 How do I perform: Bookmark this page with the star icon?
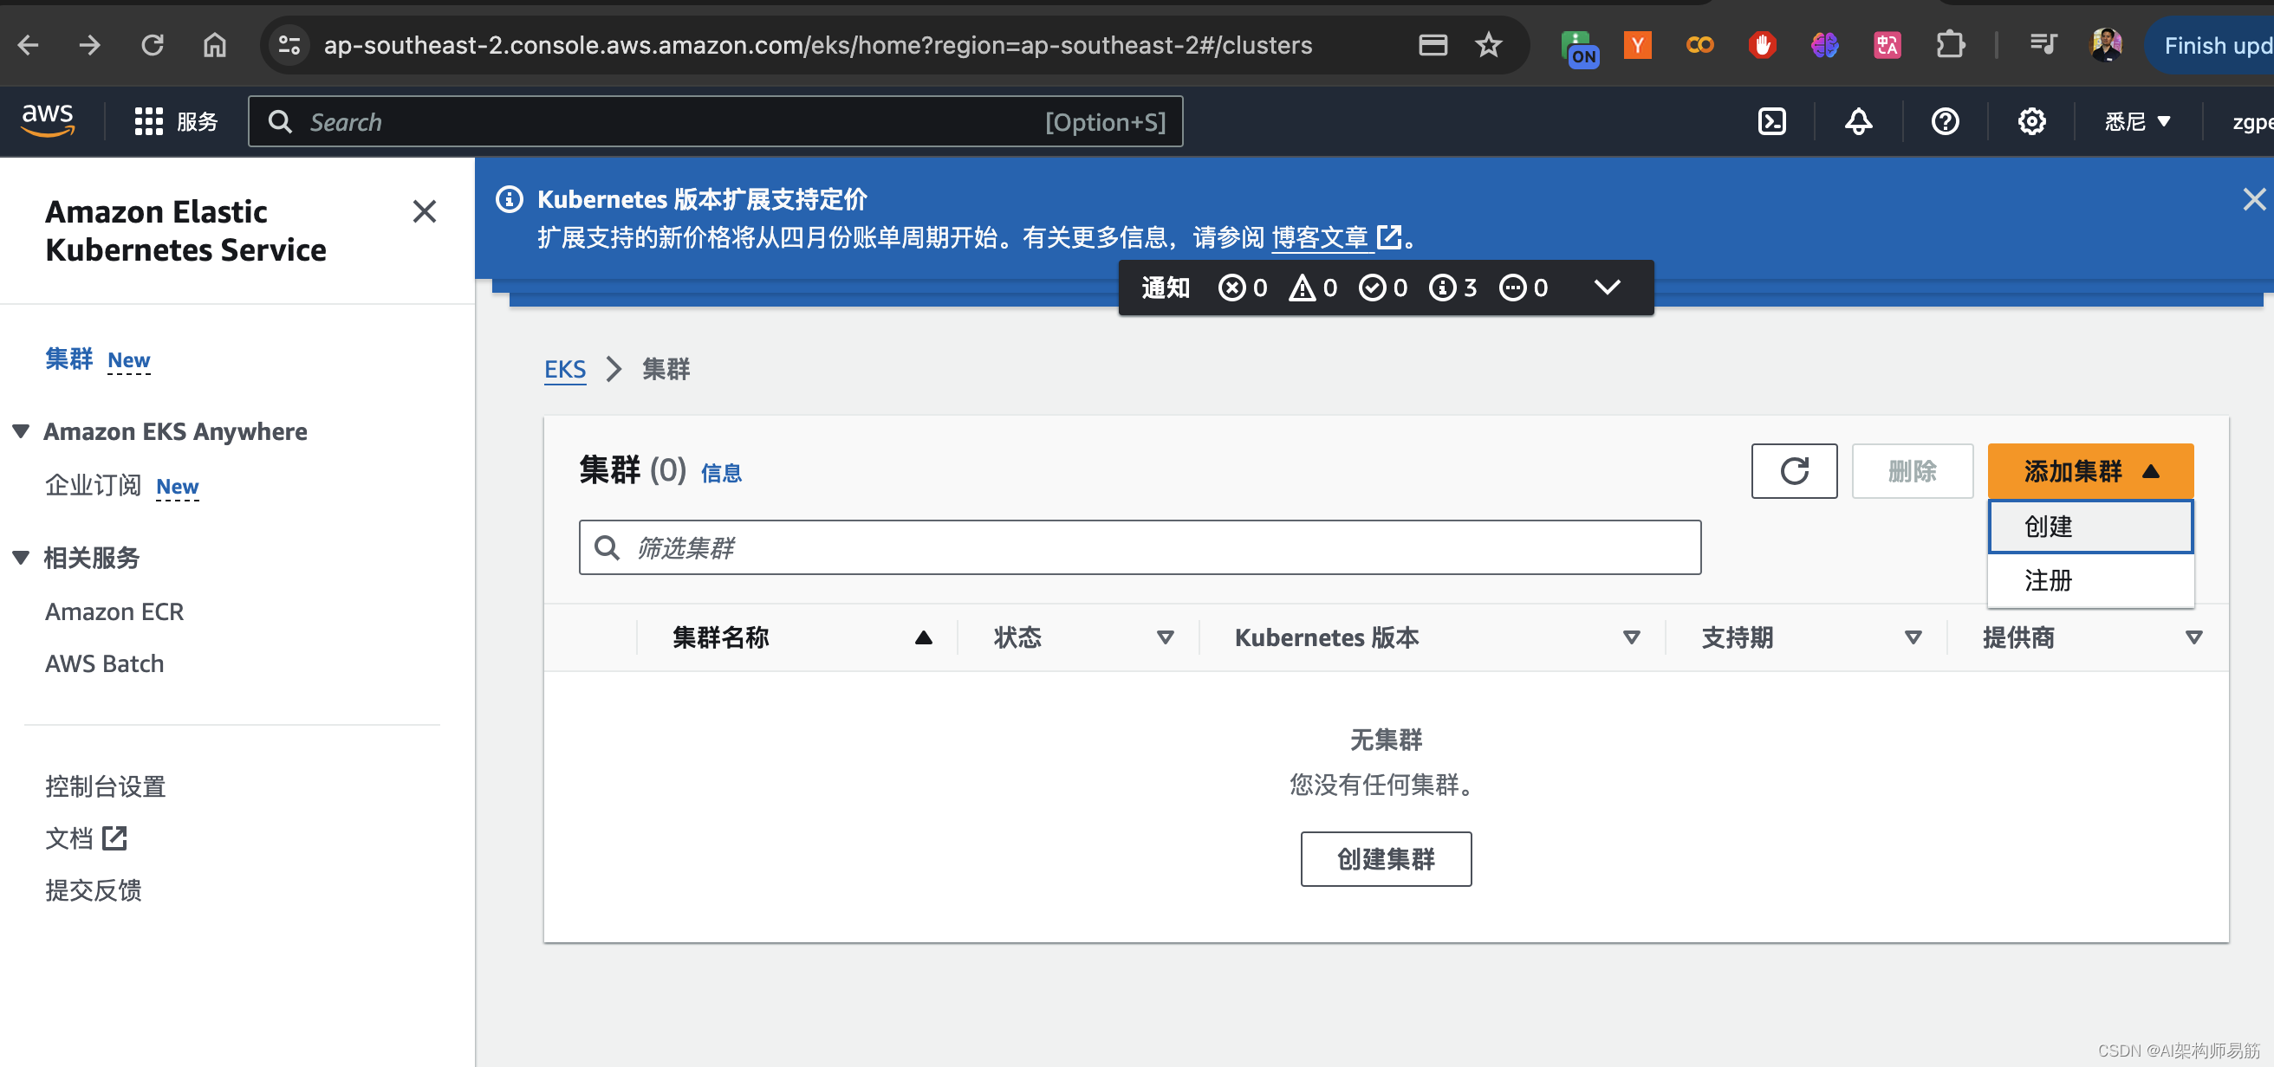pos(1487,45)
